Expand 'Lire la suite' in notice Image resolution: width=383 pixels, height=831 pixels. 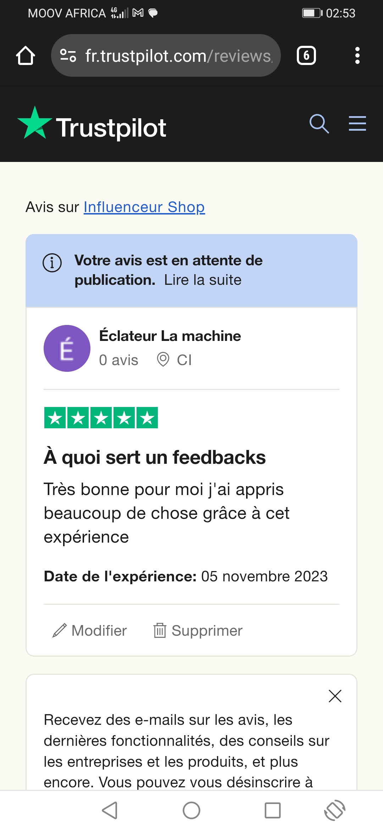click(202, 280)
